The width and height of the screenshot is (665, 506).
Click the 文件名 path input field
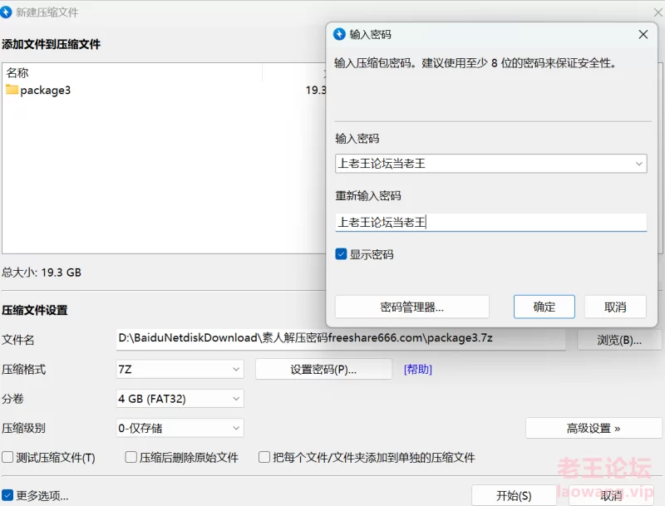tap(341, 339)
